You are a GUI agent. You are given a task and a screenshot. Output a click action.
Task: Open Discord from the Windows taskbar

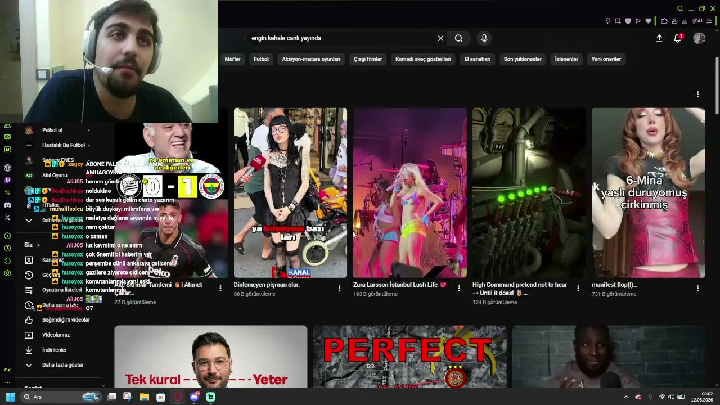coord(195,397)
